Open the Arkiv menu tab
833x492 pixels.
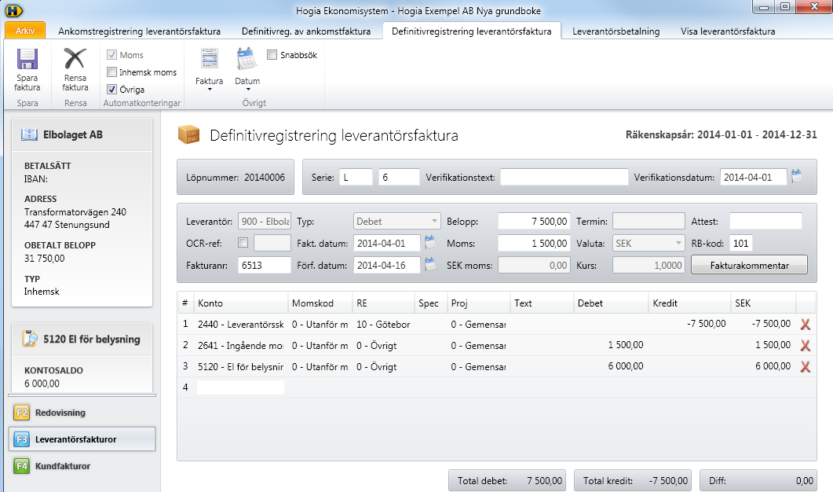[25, 31]
